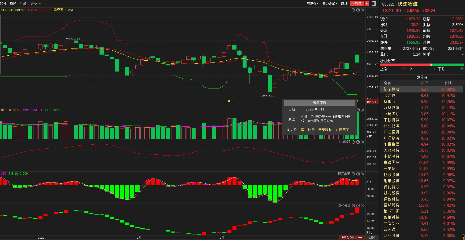The height and width of the screenshot is (240, 465).
Task: Add to watchlist with +自选 button
Action: point(357,3)
